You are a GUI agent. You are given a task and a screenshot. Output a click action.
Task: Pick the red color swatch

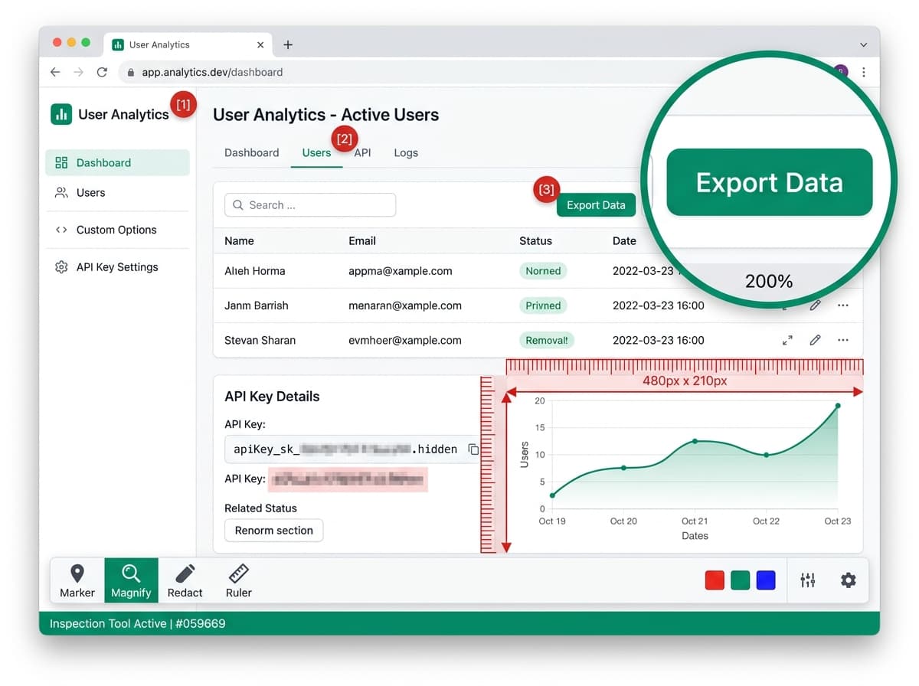[x=715, y=580]
